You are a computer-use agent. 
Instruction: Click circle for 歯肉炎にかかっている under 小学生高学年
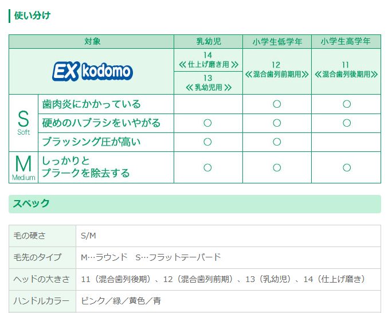pyautogui.click(x=346, y=104)
